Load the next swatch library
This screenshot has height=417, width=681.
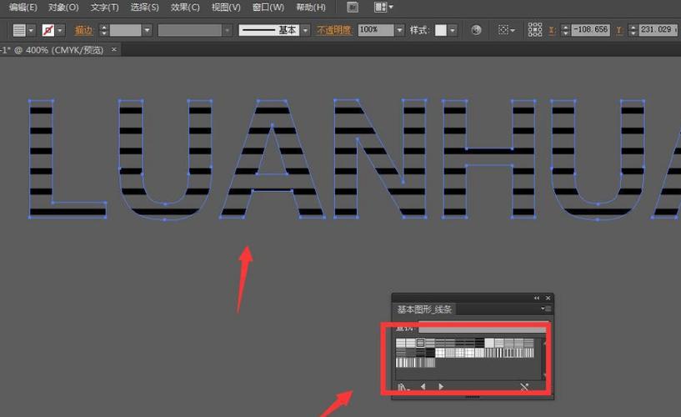pyautogui.click(x=441, y=387)
